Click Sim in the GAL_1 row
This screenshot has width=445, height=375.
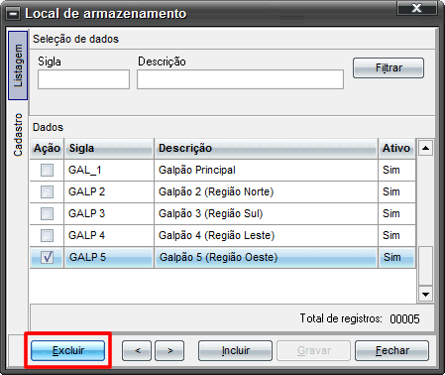(x=391, y=171)
